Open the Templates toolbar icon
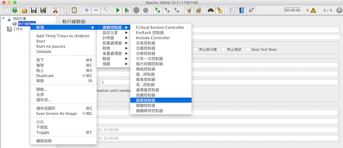The width and height of the screenshot is (343, 148). pyautogui.click(x=15, y=10)
